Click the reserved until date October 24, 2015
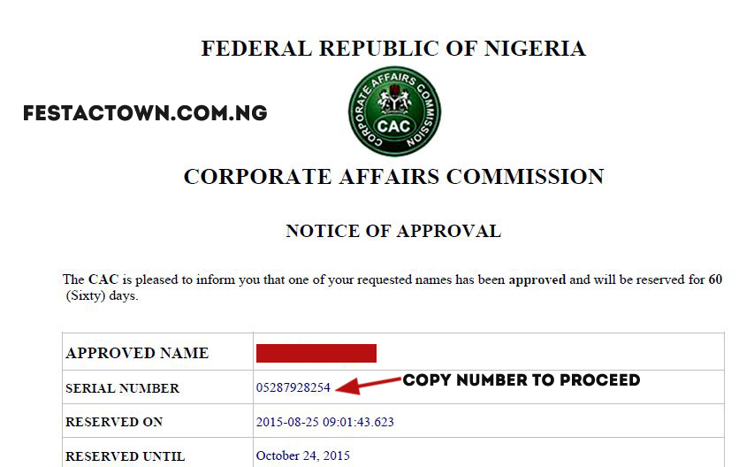 pos(303,456)
